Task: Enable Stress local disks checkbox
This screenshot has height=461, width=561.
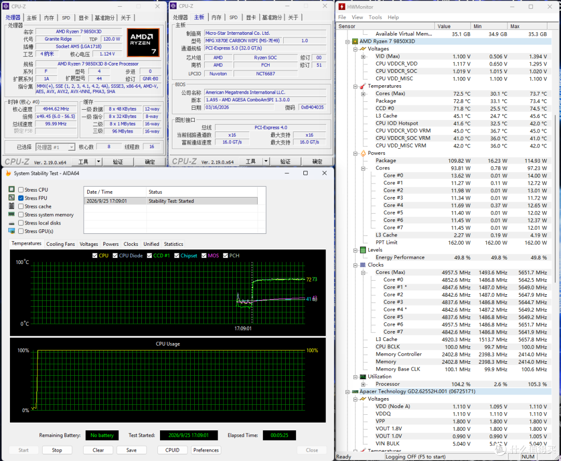Action: point(21,222)
